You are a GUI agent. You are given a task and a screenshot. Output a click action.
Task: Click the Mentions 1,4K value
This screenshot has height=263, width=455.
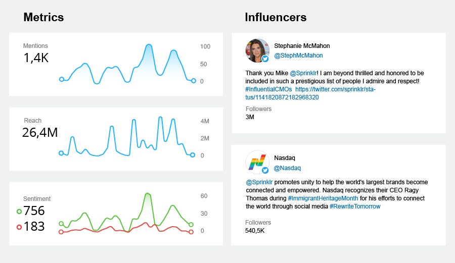[36, 58]
